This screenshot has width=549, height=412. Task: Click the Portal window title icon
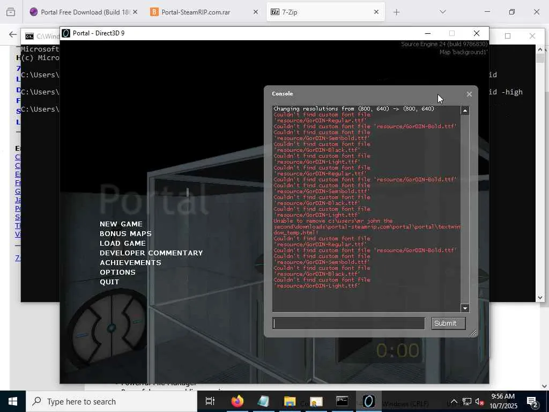(x=66, y=33)
